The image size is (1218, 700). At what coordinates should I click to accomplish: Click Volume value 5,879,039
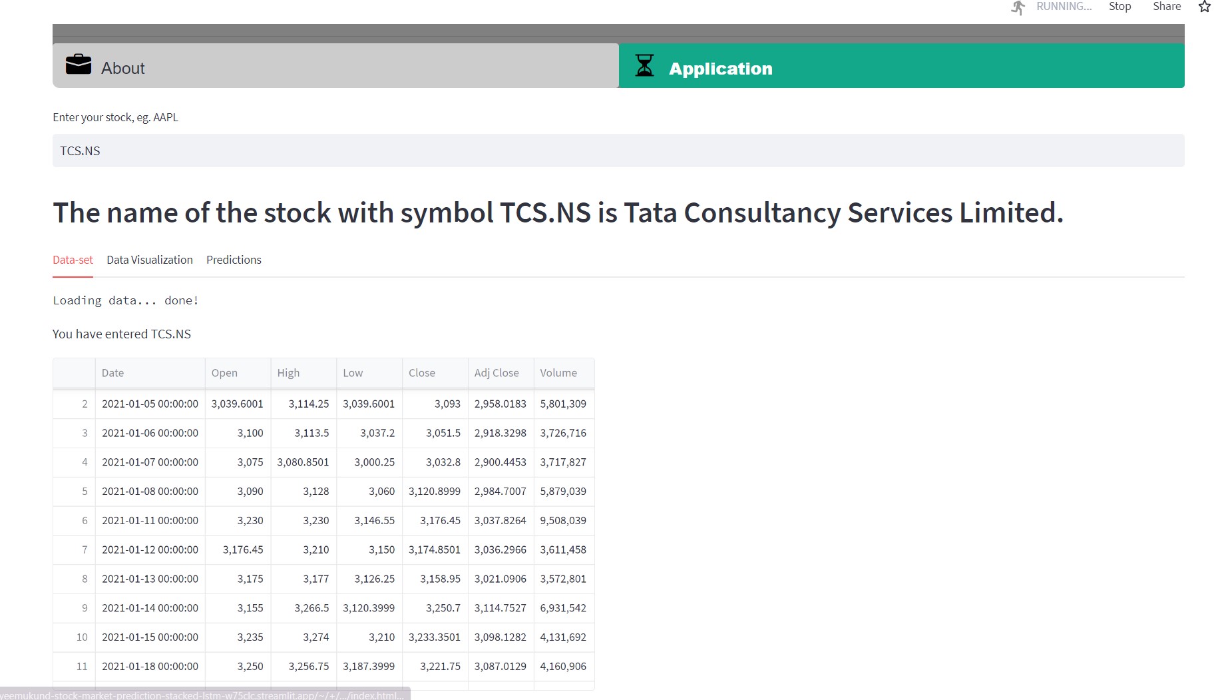[564, 492]
